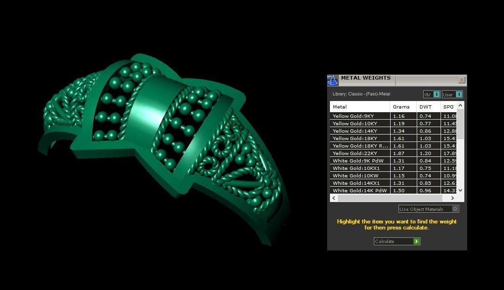This screenshot has width=504, height=290.
Task: Click DWT value 0.96 for 14K PdW
Action: (425, 190)
